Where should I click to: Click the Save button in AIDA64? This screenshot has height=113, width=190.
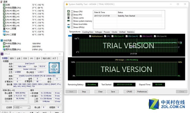point(113,92)
